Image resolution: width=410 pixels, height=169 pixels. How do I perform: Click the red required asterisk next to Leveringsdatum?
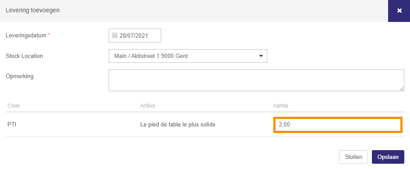tap(49, 34)
